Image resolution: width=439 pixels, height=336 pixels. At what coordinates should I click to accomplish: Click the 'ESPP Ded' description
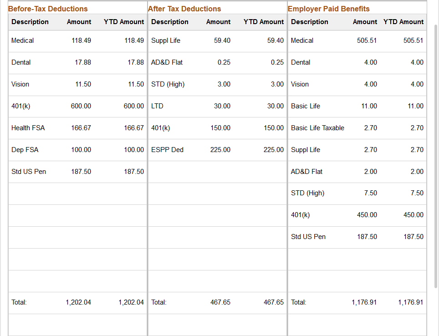point(167,150)
